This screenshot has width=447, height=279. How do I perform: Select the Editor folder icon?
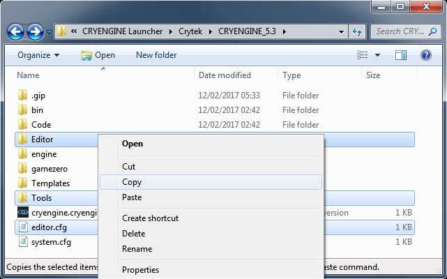pos(22,139)
